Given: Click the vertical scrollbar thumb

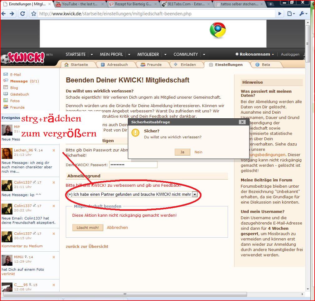Looking at the screenshot, I should [x=308, y=44].
